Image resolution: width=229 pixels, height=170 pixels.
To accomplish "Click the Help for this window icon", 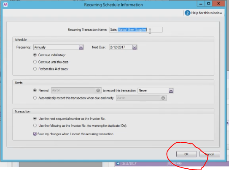I will 188,13.
